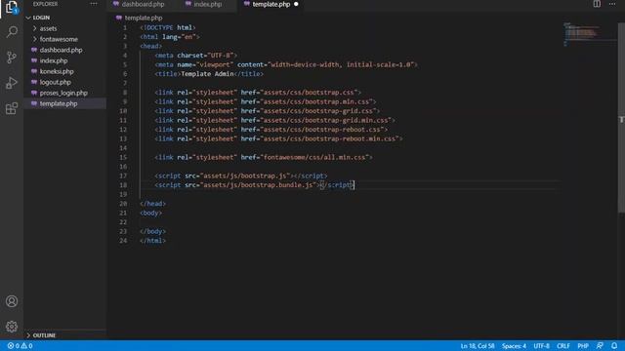Select template.php in the Explorer
This screenshot has height=351, width=625.
(x=59, y=103)
